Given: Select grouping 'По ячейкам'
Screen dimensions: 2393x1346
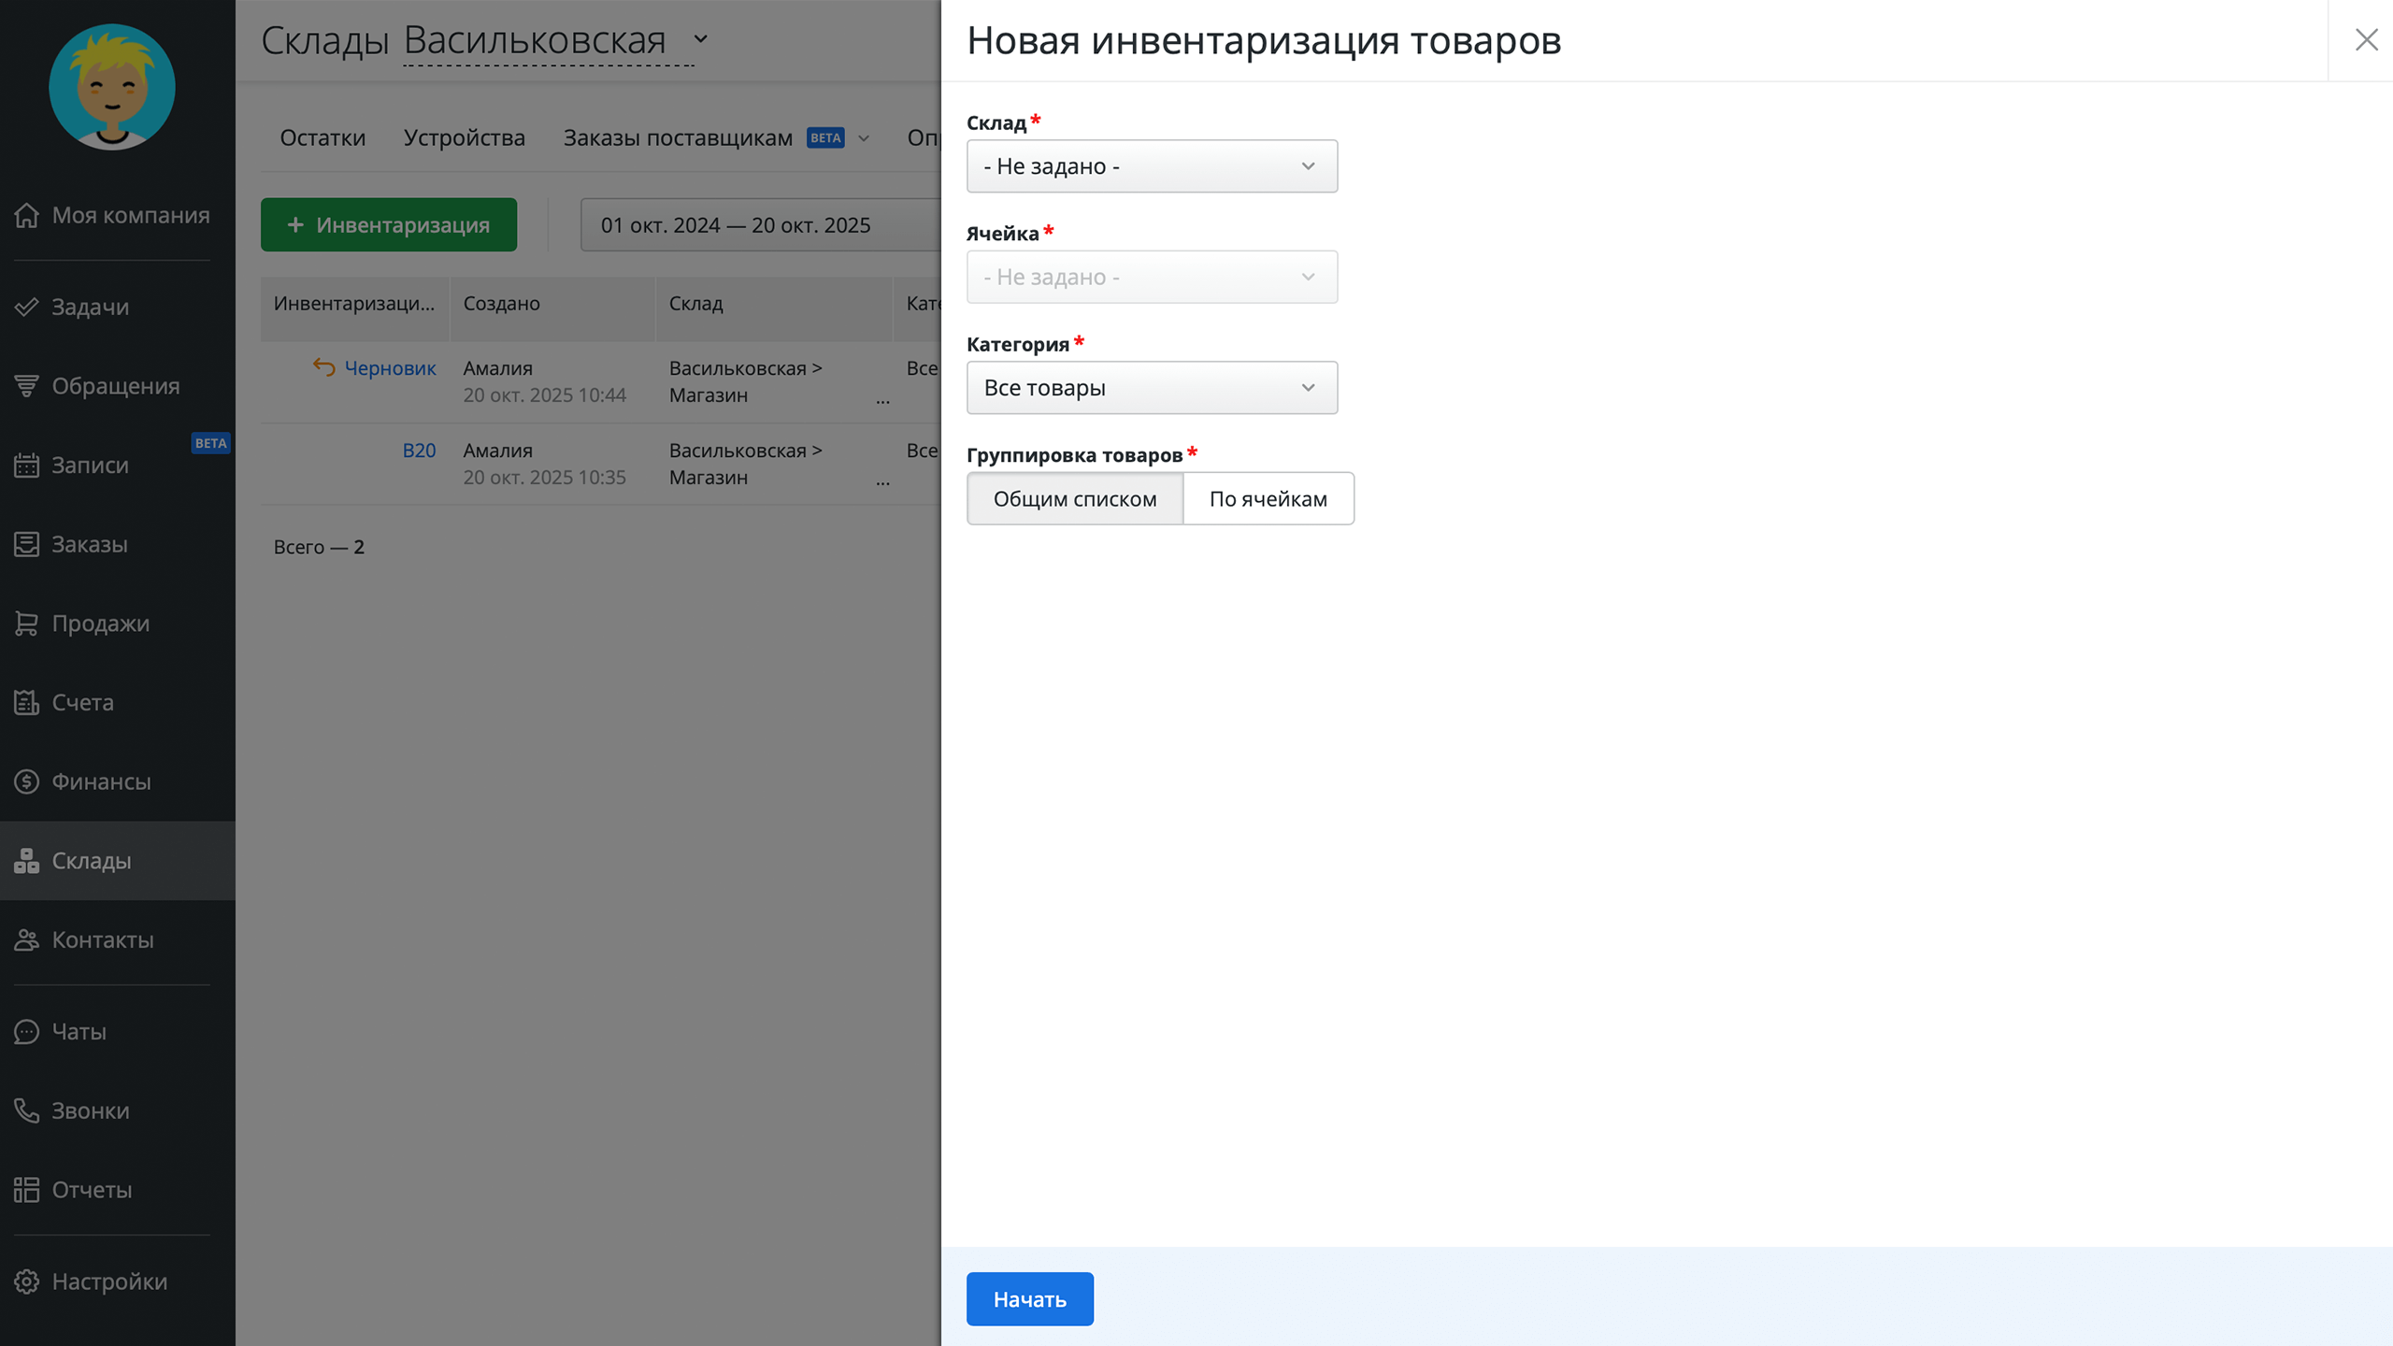Looking at the screenshot, I should tap(1268, 498).
